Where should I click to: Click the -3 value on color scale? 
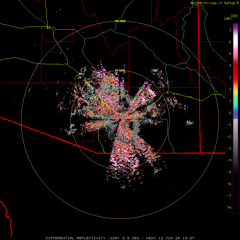pos(229,148)
